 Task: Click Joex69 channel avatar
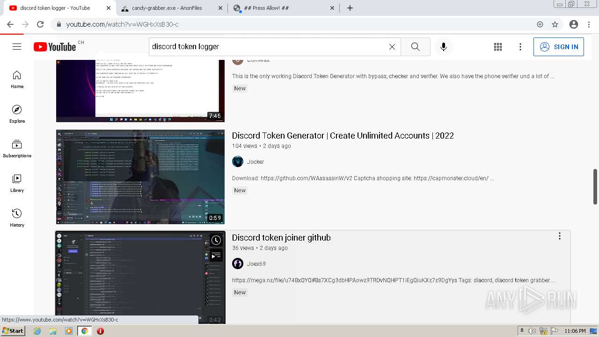(x=238, y=264)
